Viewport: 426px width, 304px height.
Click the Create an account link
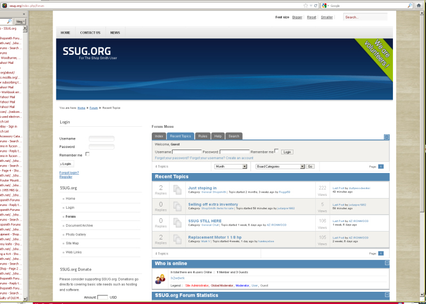pos(239,158)
